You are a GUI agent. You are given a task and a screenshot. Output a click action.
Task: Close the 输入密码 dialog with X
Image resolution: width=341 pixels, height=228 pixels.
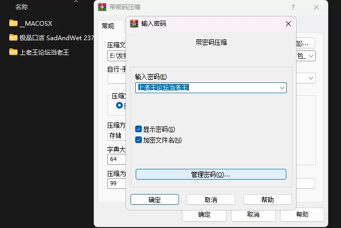pyautogui.click(x=288, y=24)
